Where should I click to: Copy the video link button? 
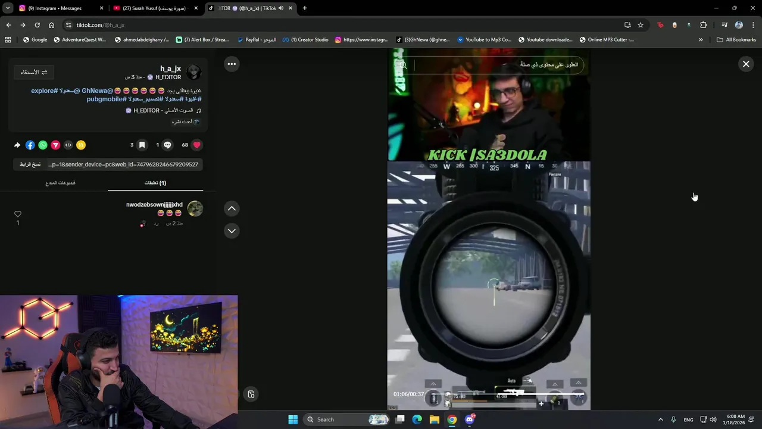coord(30,164)
